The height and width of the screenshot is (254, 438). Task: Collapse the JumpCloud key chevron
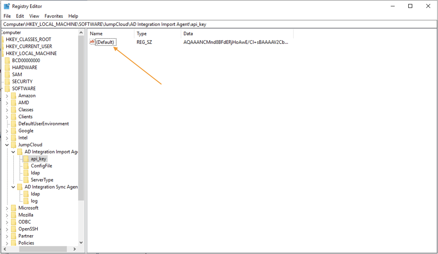(7, 144)
